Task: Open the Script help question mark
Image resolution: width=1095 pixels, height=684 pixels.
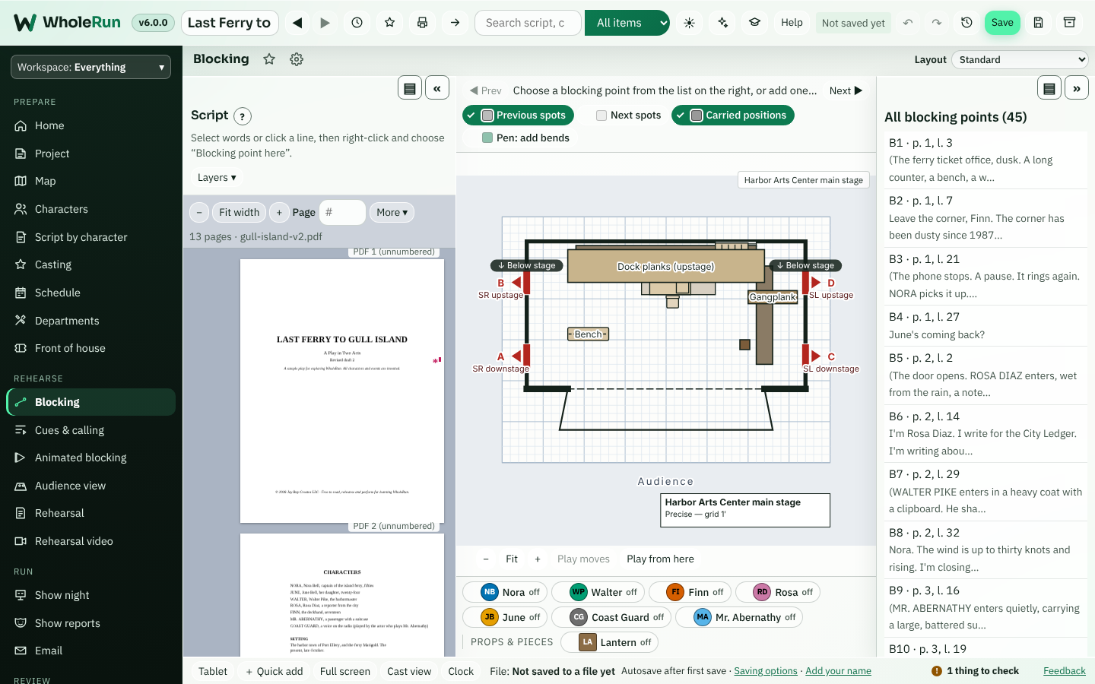Action: point(243,116)
